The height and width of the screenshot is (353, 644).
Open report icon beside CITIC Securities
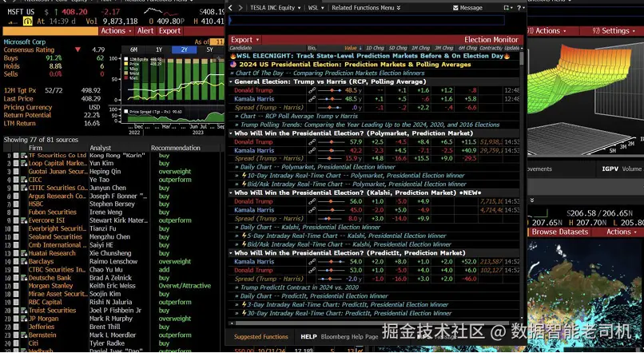pyautogui.click(x=24, y=188)
